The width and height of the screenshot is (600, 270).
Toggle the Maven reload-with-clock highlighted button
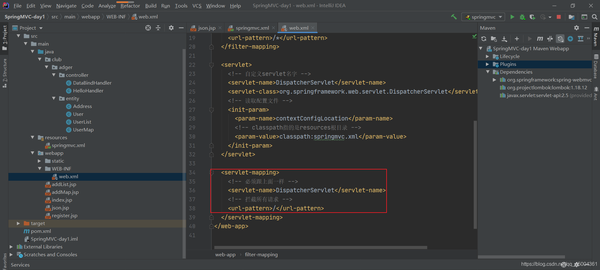(x=560, y=39)
